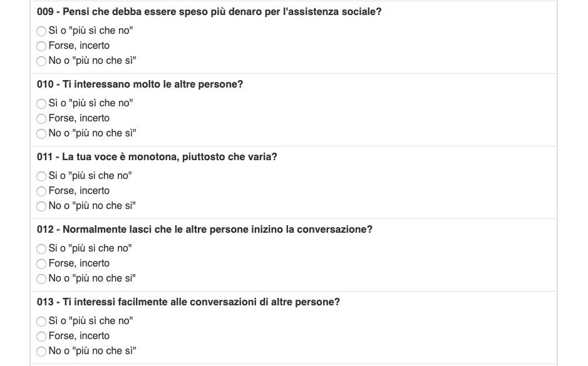This screenshot has width=588, height=366.
Task: Answer yes to question 011 about monotone voice
Action: coord(41,176)
